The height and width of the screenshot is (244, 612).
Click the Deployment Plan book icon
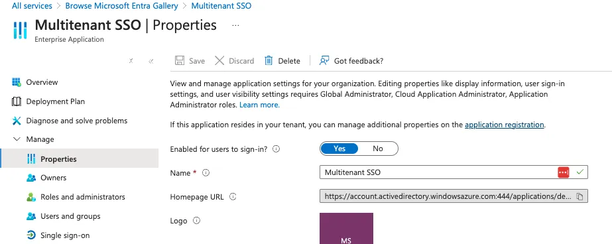[x=17, y=101]
